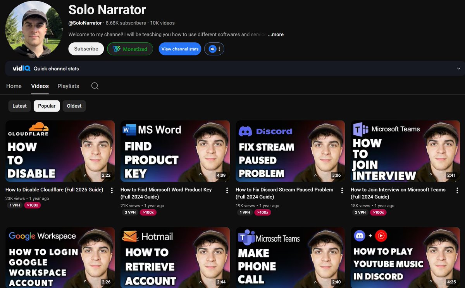Click the Word logo on MS Word thumbnail
The image size is (465, 288).
[129, 129]
